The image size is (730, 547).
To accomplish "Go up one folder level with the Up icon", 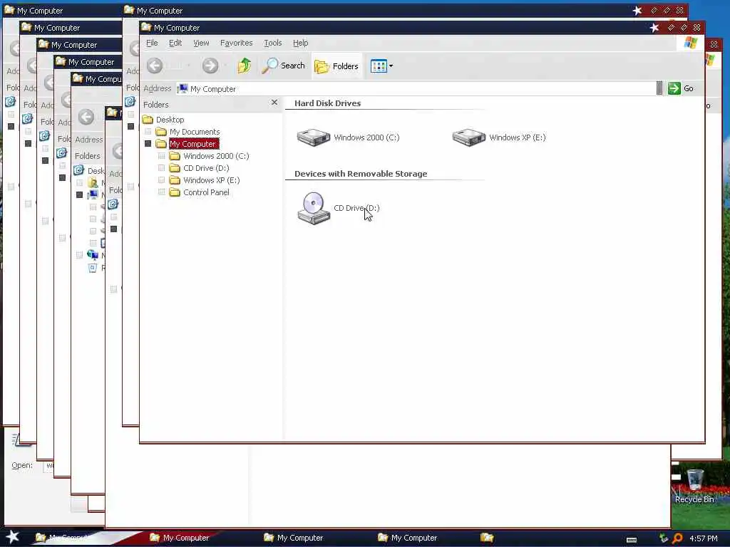I will click(244, 66).
